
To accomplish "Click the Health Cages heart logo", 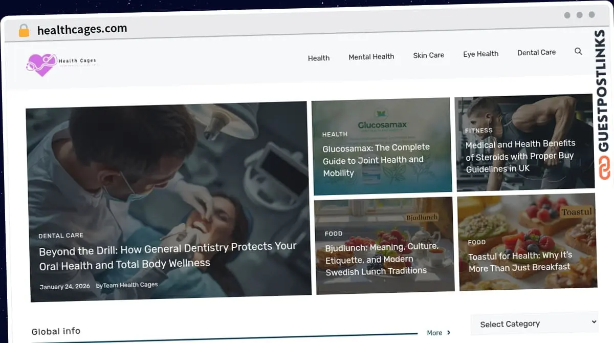I will 41,65.
